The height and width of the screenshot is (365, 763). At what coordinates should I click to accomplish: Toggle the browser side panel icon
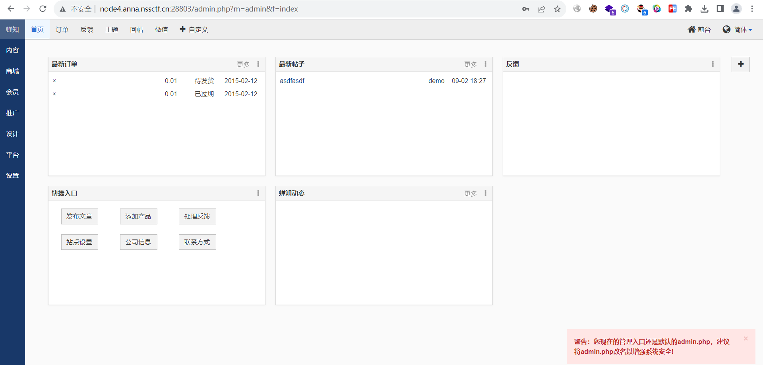tap(720, 9)
